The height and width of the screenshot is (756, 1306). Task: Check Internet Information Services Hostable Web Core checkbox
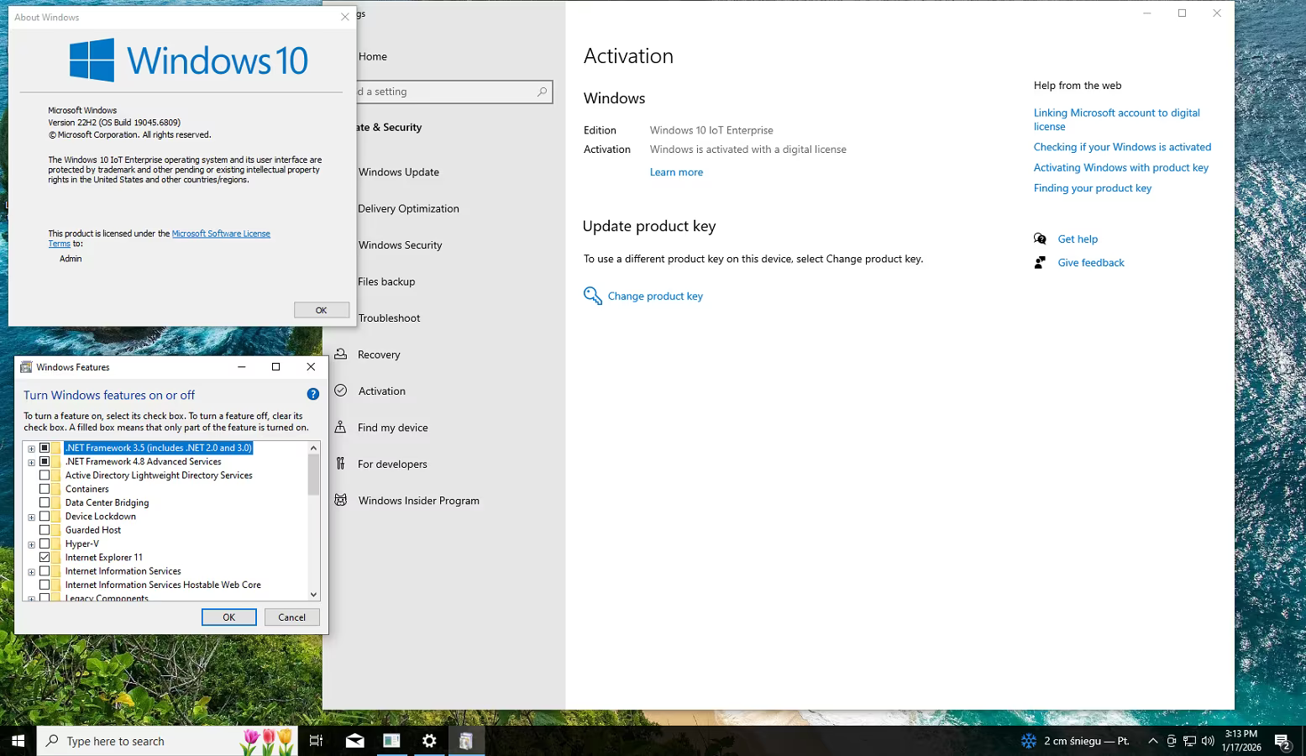click(x=45, y=585)
